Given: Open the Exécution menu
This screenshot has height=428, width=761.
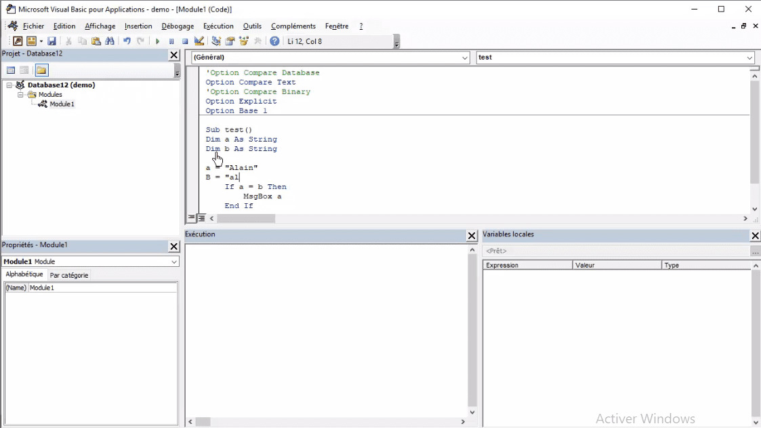Looking at the screenshot, I should click(218, 26).
